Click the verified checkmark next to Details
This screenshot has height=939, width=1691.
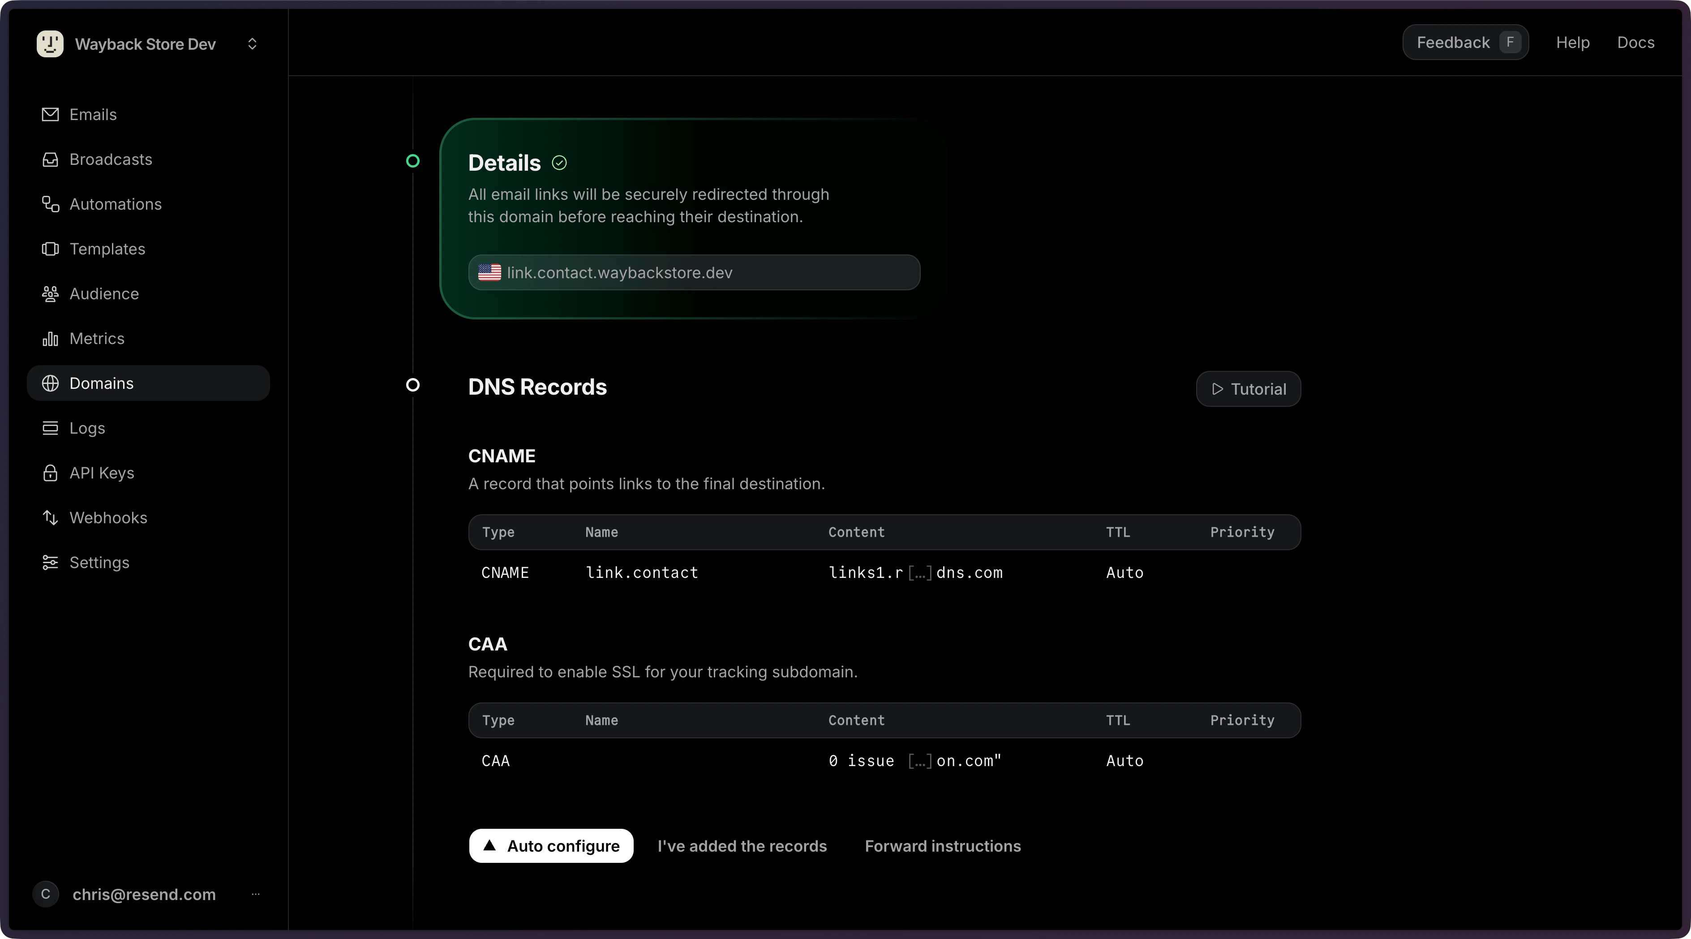coord(558,163)
